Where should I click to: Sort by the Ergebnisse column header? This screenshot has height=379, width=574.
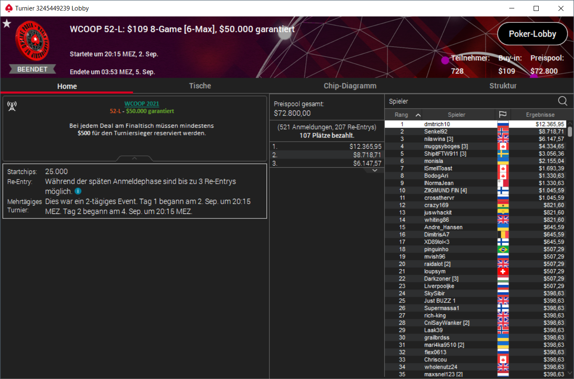point(540,115)
